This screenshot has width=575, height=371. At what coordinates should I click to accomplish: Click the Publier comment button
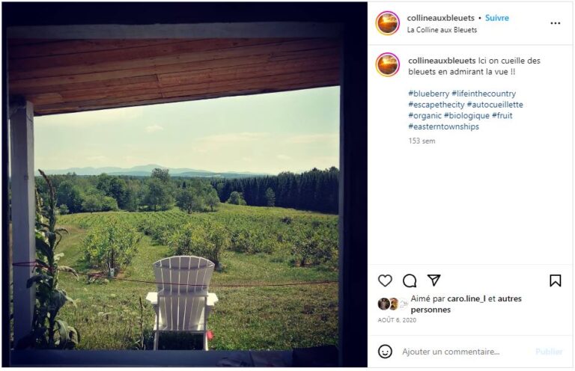pyautogui.click(x=549, y=352)
